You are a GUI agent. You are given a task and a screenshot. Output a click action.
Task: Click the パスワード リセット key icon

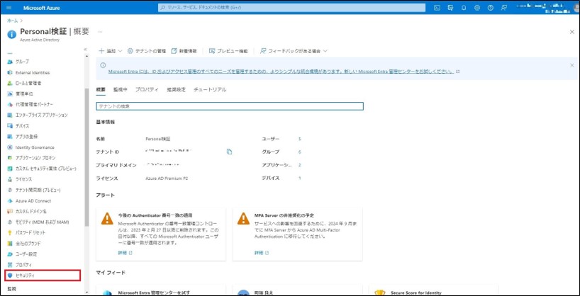click(x=10, y=233)
